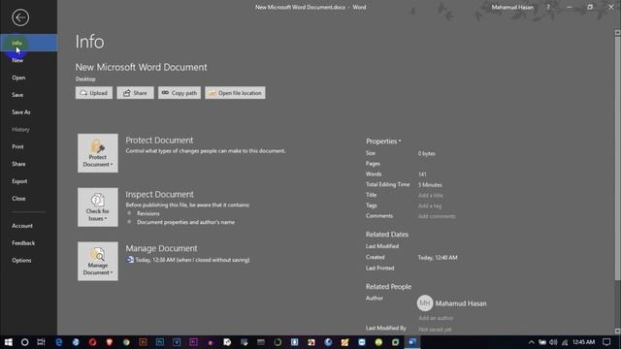Select Share in the left sidebar
This screenshot has width=621, height=349.
pyautogui.click(x=28, y=164)
